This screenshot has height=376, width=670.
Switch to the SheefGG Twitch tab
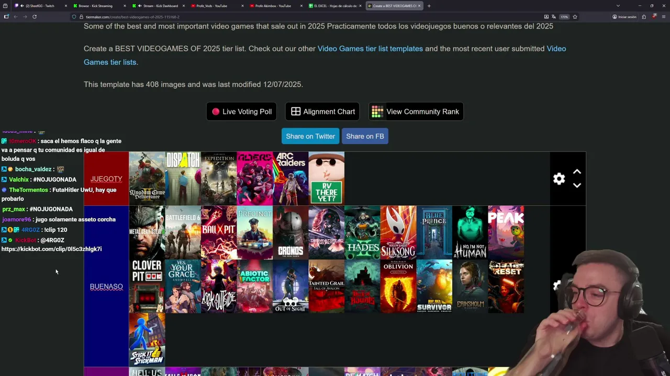[40, 6]
